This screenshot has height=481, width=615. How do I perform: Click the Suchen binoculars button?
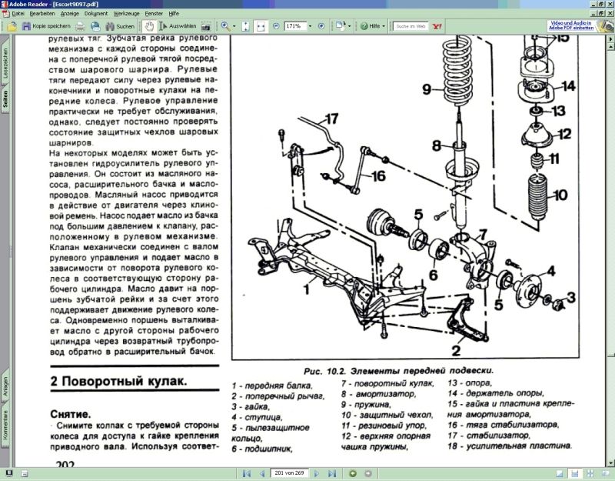[x=121, y=26]
